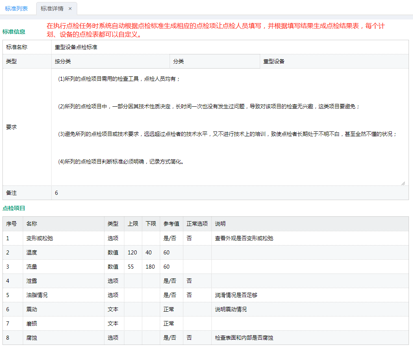The image size is (413, 349).
Task: Click upper limit 120 in 温度 row
Action: click(132, 252)
